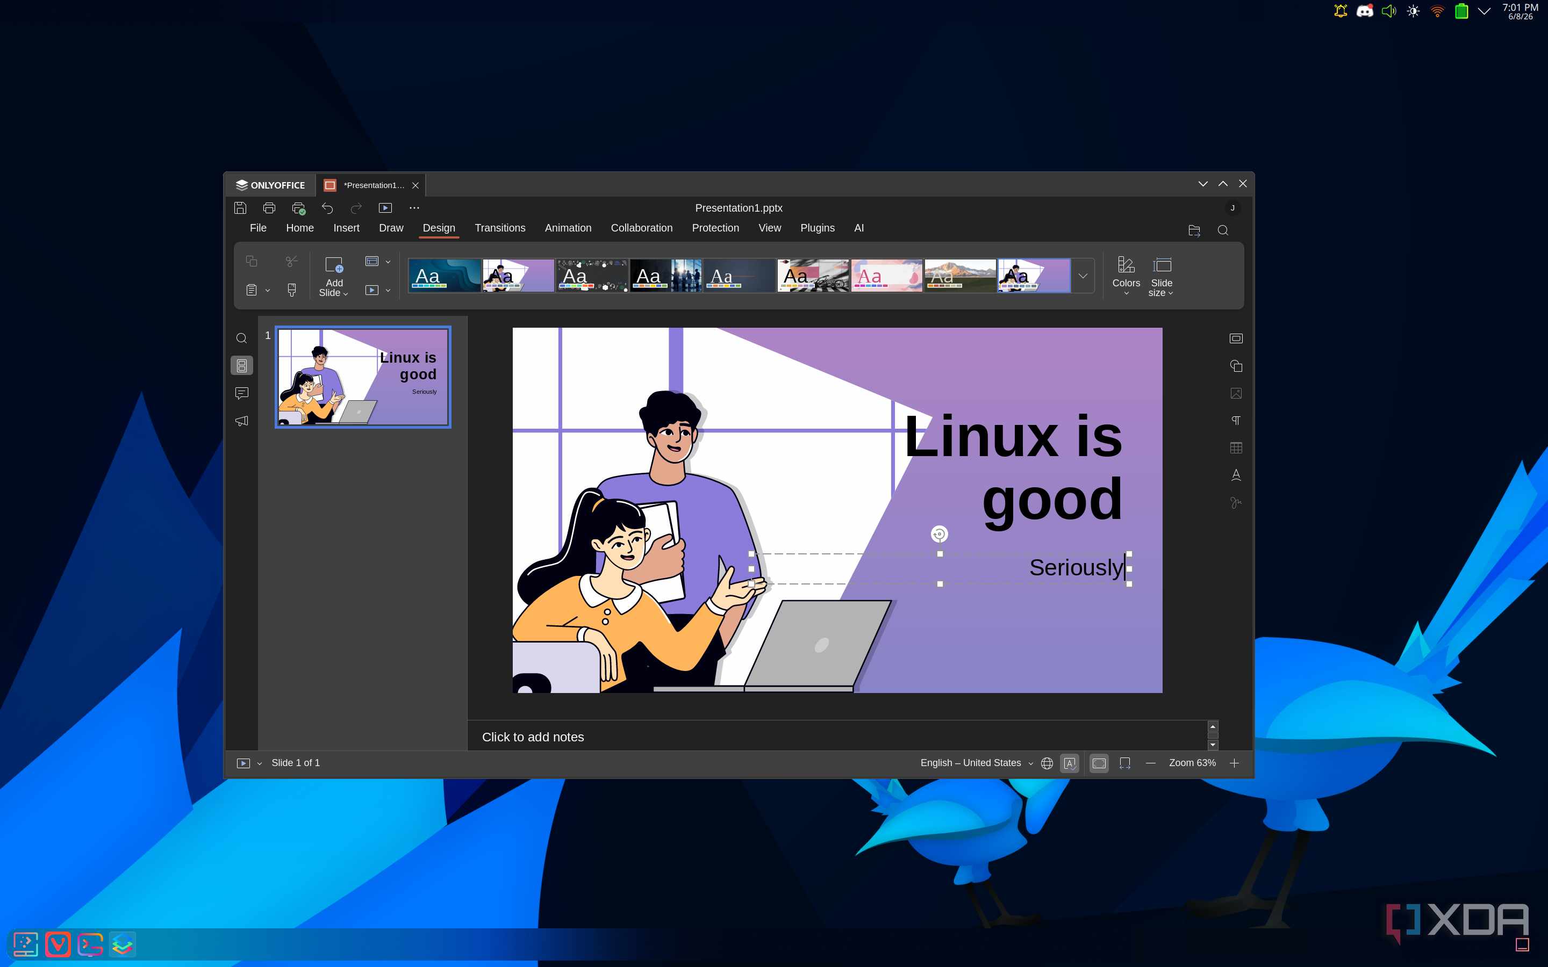Open the Feedback megaphone icon
The image size is (1548, 967).
click(242, 421)
